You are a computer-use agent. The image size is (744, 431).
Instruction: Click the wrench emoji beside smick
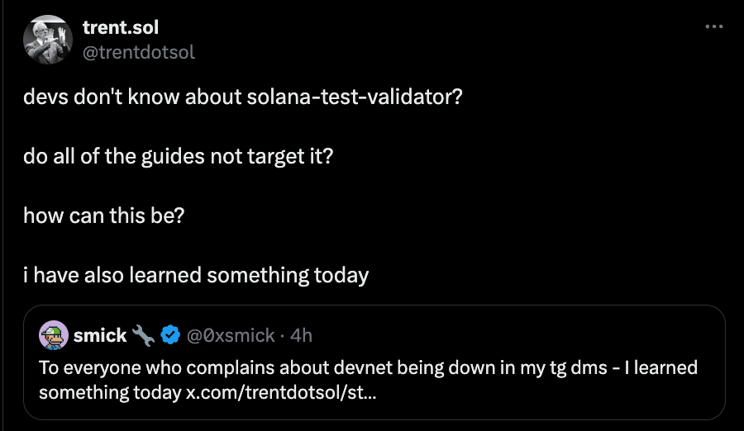(x=143, y=335)
